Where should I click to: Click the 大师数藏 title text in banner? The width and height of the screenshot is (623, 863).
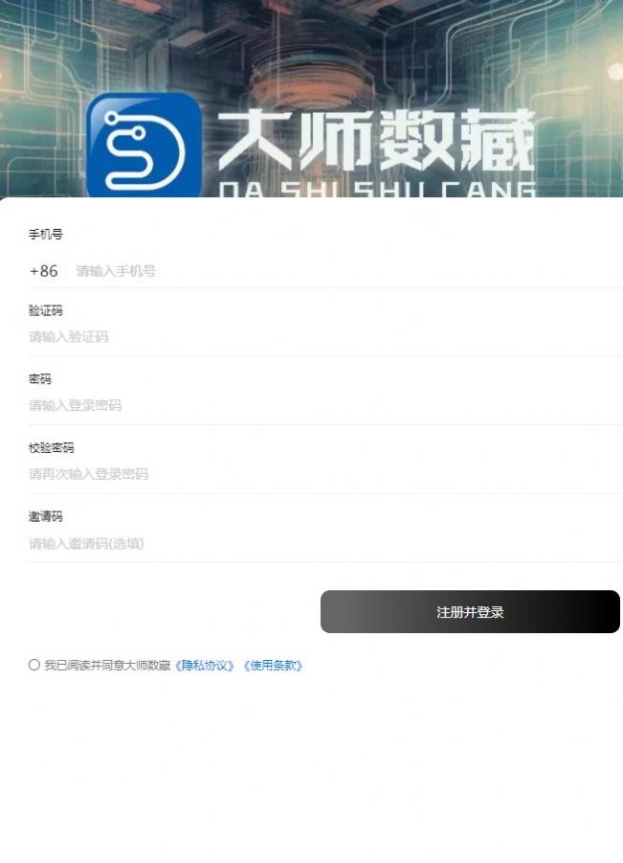[377, 140]
